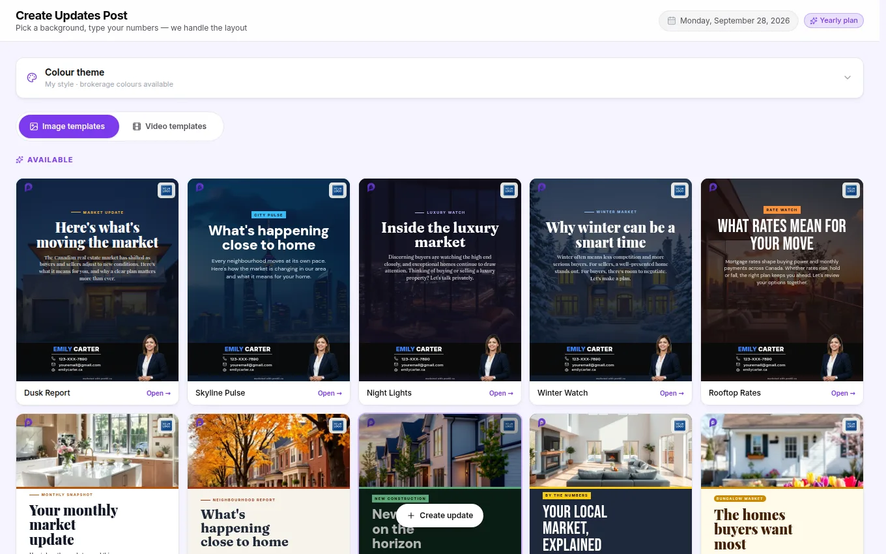Click the Yearly plan badge
The width and height of the screenshot is (886, 554).
click(x=834, y=21)
